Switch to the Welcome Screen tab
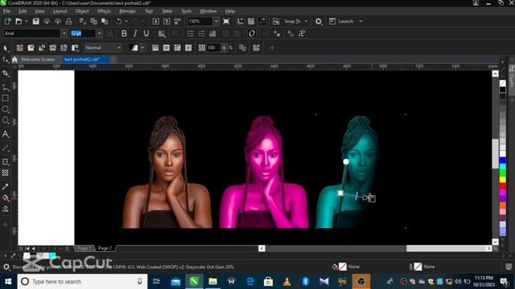 [38, 59]
